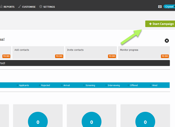Screen dimensions: 175x127
Task: Click the Reports bar chart icon
Action: click(x=1, y=7)
